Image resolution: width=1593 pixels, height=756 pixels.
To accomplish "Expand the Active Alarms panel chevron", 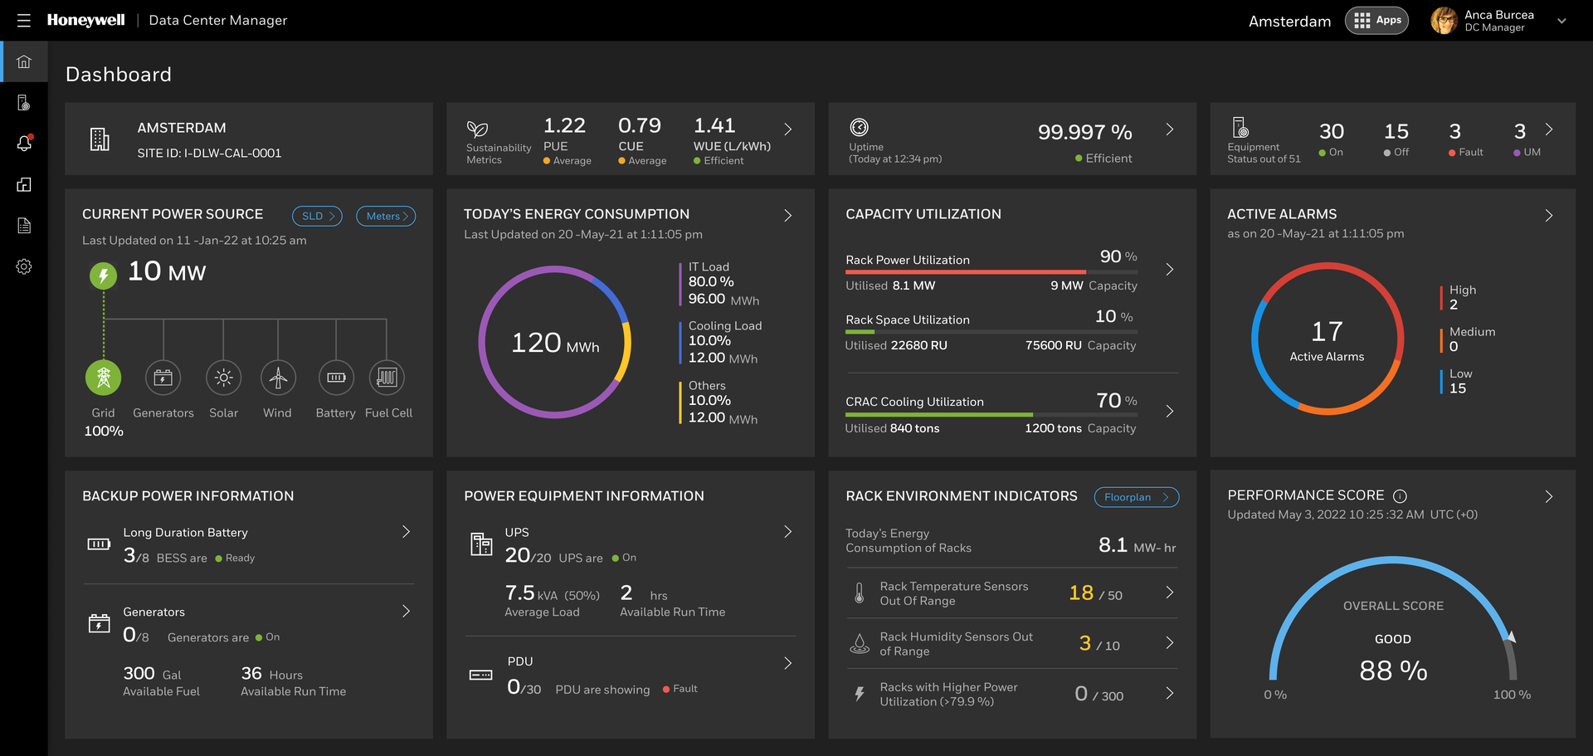I will [1548, 216].
